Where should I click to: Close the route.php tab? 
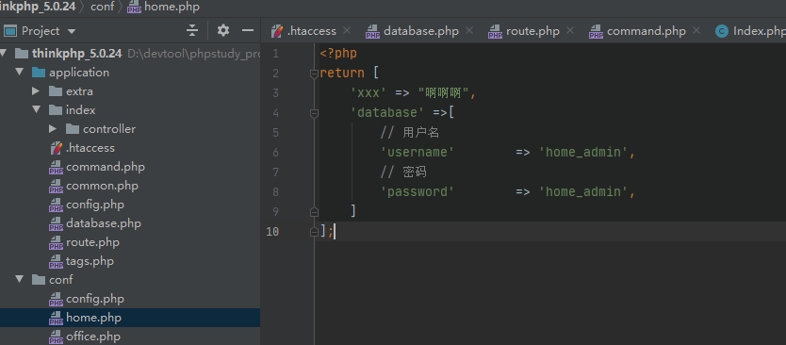pyautogui.click(x=569, y=31)
